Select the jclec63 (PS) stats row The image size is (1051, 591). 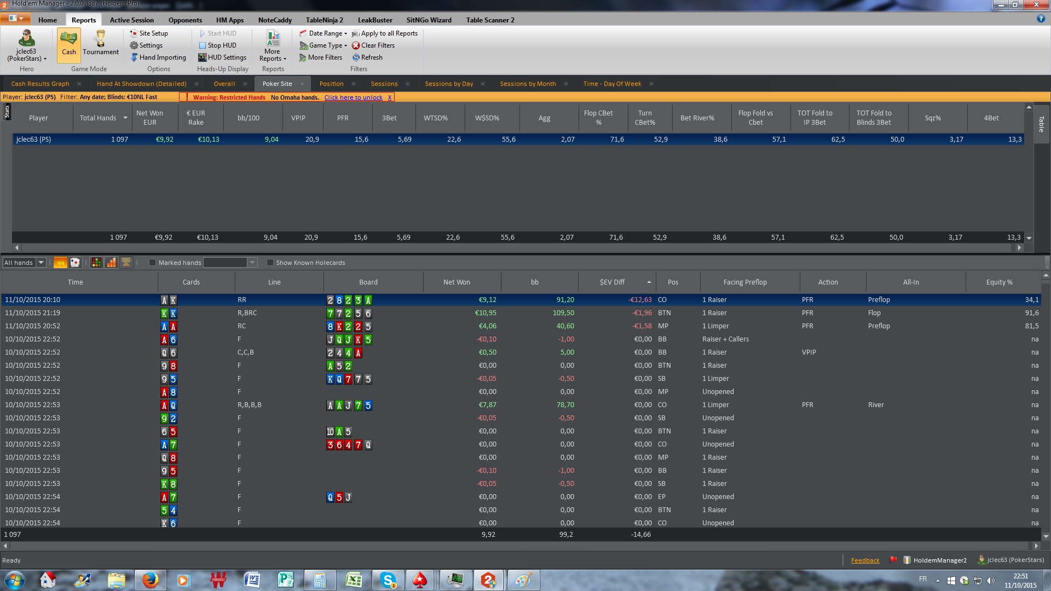tap(518, 140)
